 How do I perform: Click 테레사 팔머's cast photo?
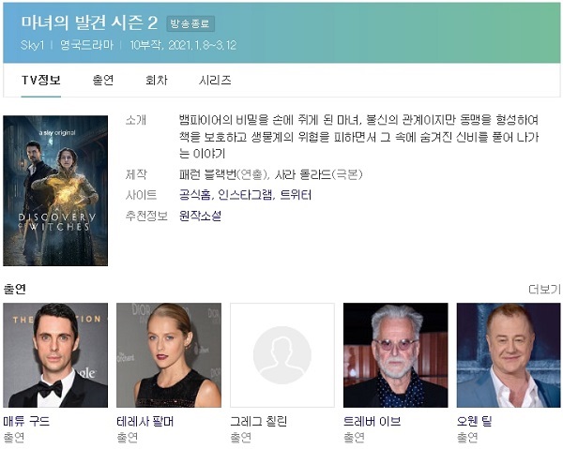click(169, 354)
